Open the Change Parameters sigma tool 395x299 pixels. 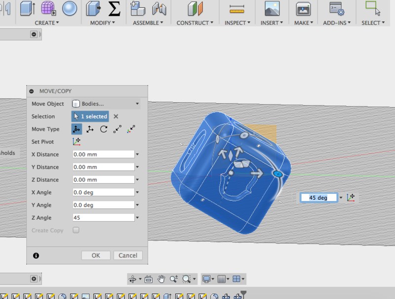pyautogui.click(x=114, y=8)
